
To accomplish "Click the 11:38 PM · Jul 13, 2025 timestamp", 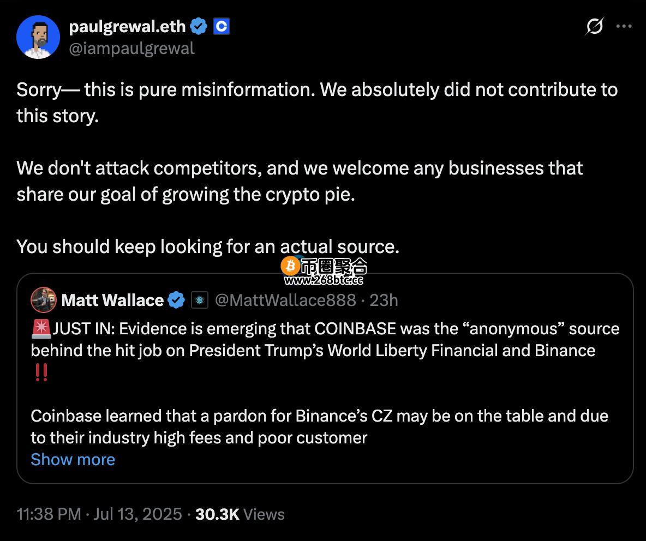I will click(x=99, y=514).
